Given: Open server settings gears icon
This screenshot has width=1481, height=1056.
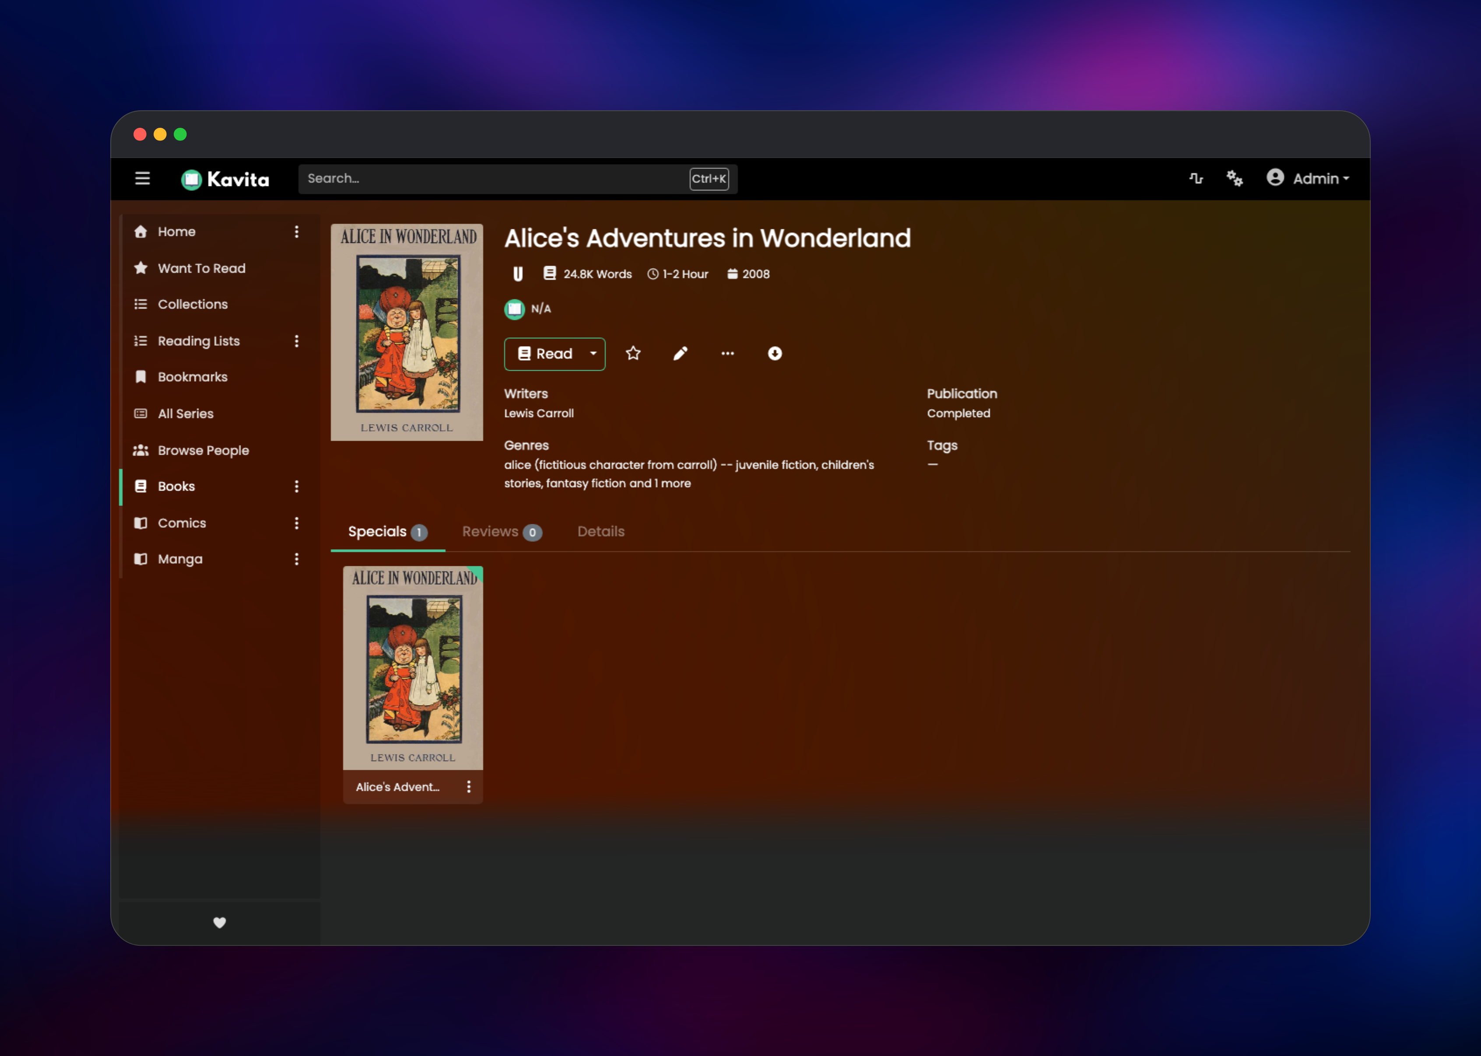Looking at the screenshot, I should (x=1234, y=178).
